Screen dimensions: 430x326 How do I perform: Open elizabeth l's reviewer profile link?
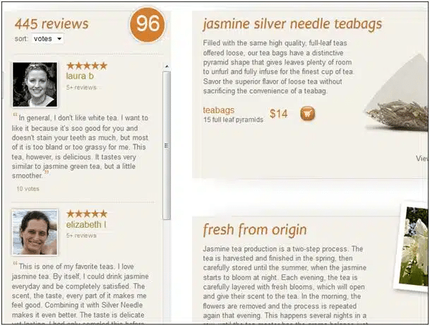point(86,224)
